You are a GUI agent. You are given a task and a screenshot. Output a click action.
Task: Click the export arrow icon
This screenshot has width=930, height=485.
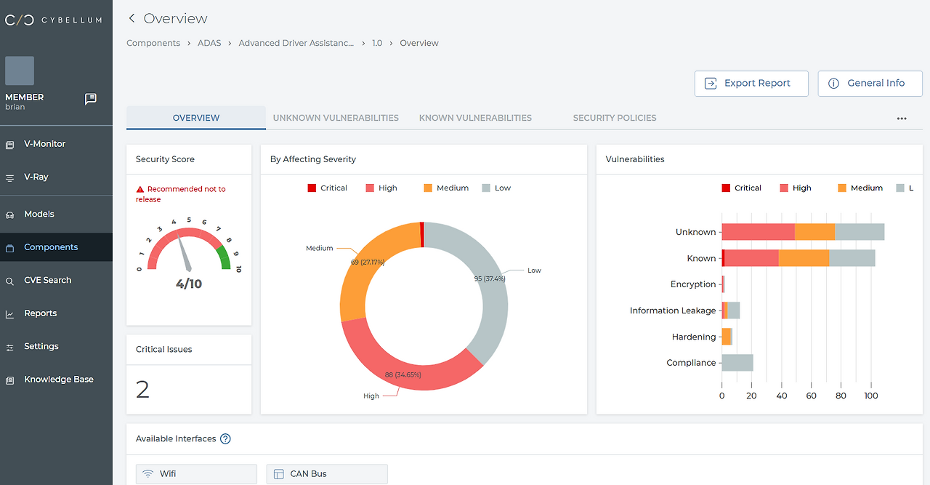[x=711, y=84]
